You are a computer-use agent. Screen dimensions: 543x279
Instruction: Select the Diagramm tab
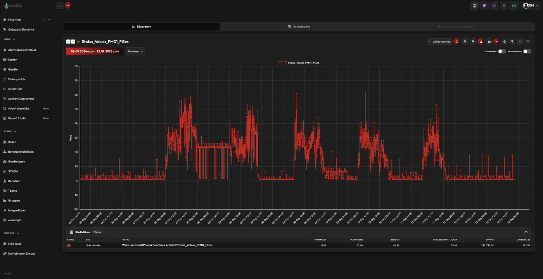(x=142, y=27)
